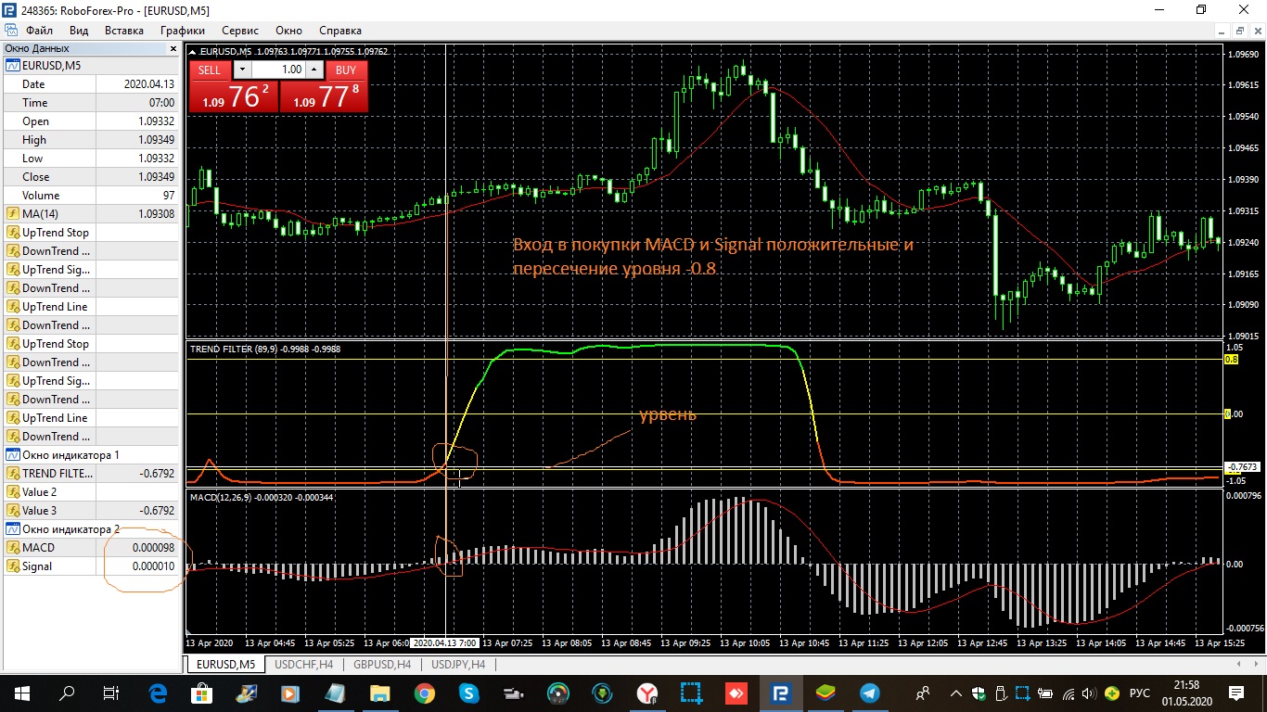Viewport: 1267px width, 712px height.
Task: Open Yandex Browser from the taskbar
Action: pos(646,693)
